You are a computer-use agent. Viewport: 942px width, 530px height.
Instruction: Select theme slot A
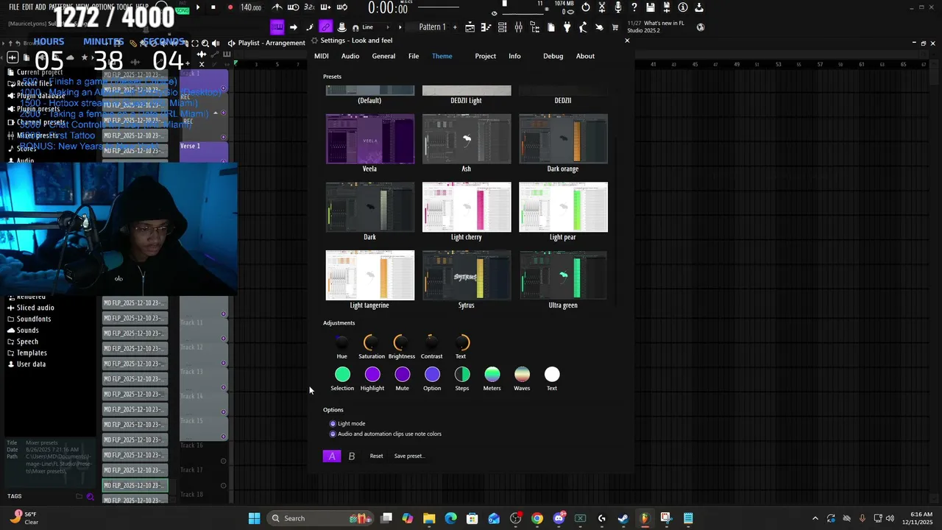point(332,456)
